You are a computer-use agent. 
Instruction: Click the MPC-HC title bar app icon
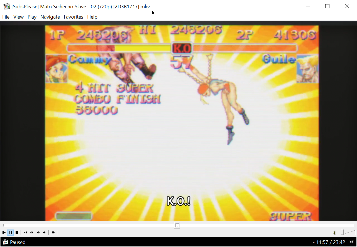coord(7,6)
